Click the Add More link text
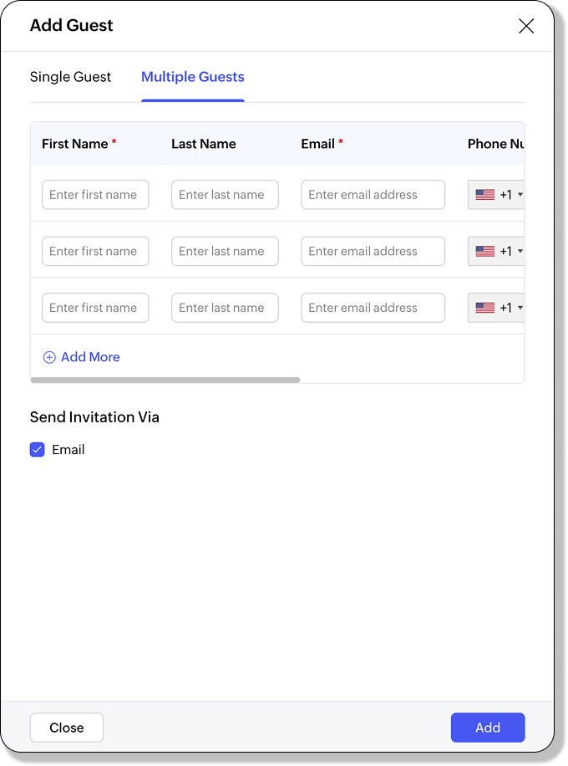Viewport: 568px width, 766px height. pyautogui.click(x=90, y=357)
